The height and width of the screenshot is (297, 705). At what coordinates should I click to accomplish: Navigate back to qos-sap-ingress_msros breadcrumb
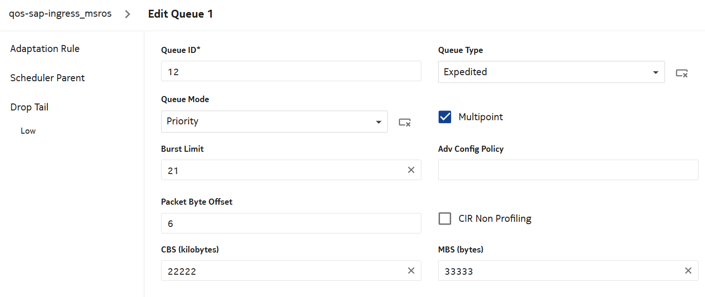[x=60, y=14]
